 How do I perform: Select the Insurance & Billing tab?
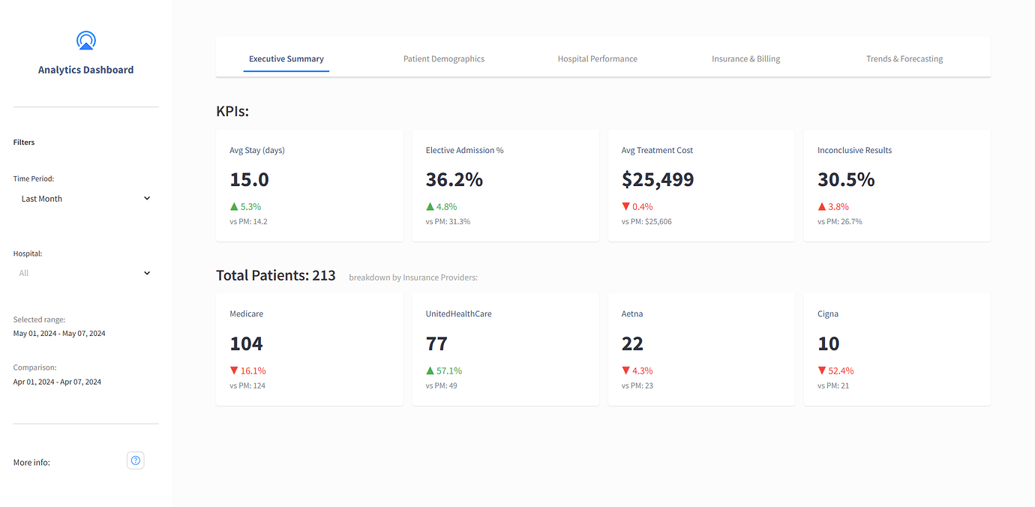click(x=745, y=58)
